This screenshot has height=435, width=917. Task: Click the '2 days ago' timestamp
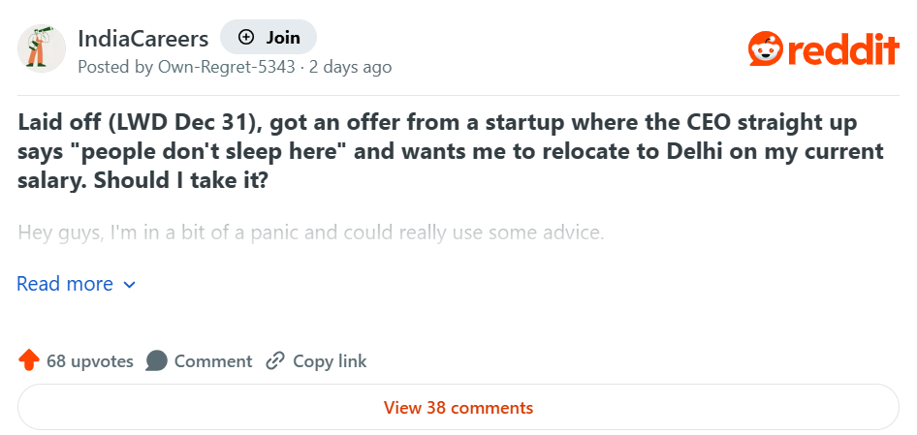point(351,67)
